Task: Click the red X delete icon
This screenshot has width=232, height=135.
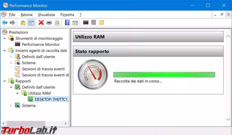Action: point(41,22)
